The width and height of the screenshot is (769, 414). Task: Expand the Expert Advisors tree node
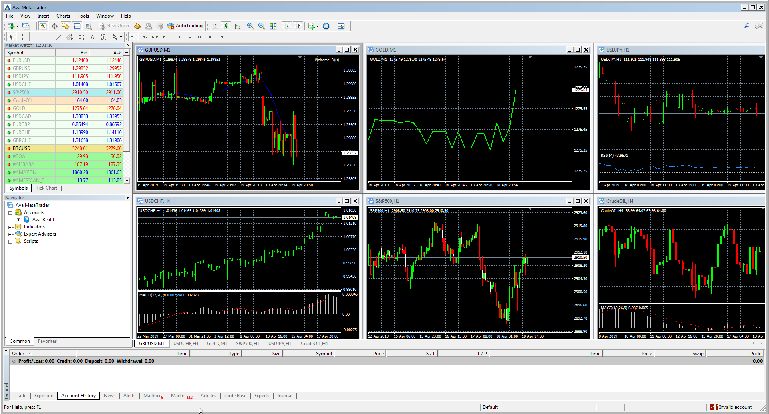pos(10,234)
